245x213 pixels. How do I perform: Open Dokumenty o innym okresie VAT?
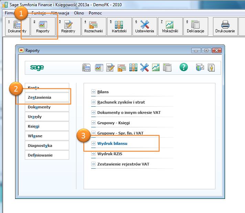coord(129,113)
